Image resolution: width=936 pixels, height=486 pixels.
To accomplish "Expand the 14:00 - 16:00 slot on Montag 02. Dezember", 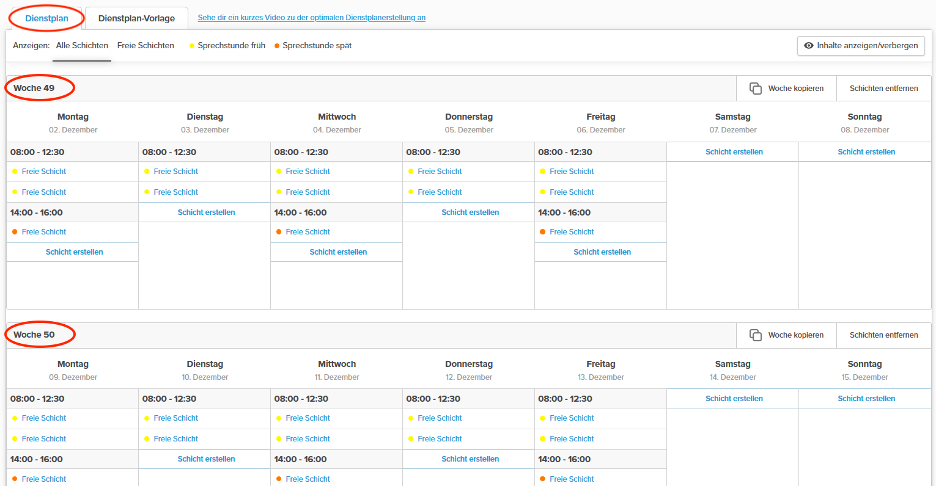I will click(37, 212).
